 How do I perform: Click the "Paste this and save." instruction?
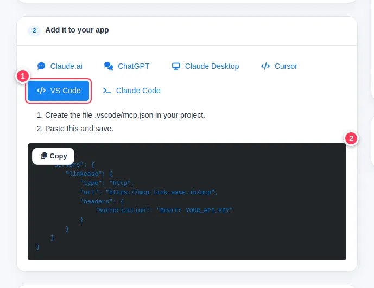click(x=79, y=129)
